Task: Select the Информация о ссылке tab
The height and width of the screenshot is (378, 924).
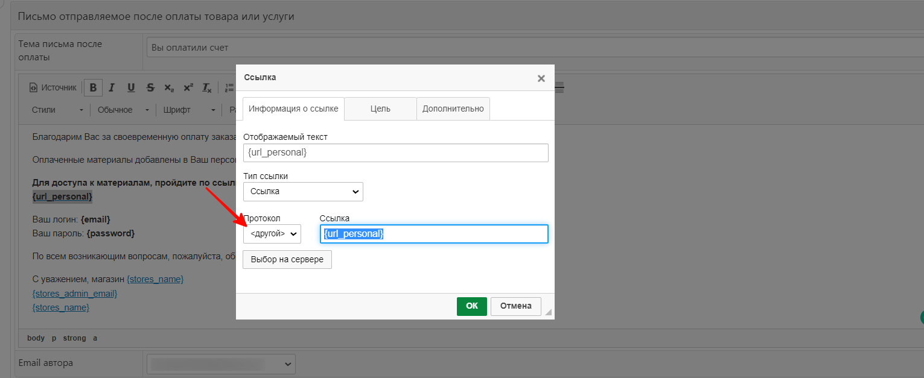Action: pyautogui.click(x=293, y=109)
